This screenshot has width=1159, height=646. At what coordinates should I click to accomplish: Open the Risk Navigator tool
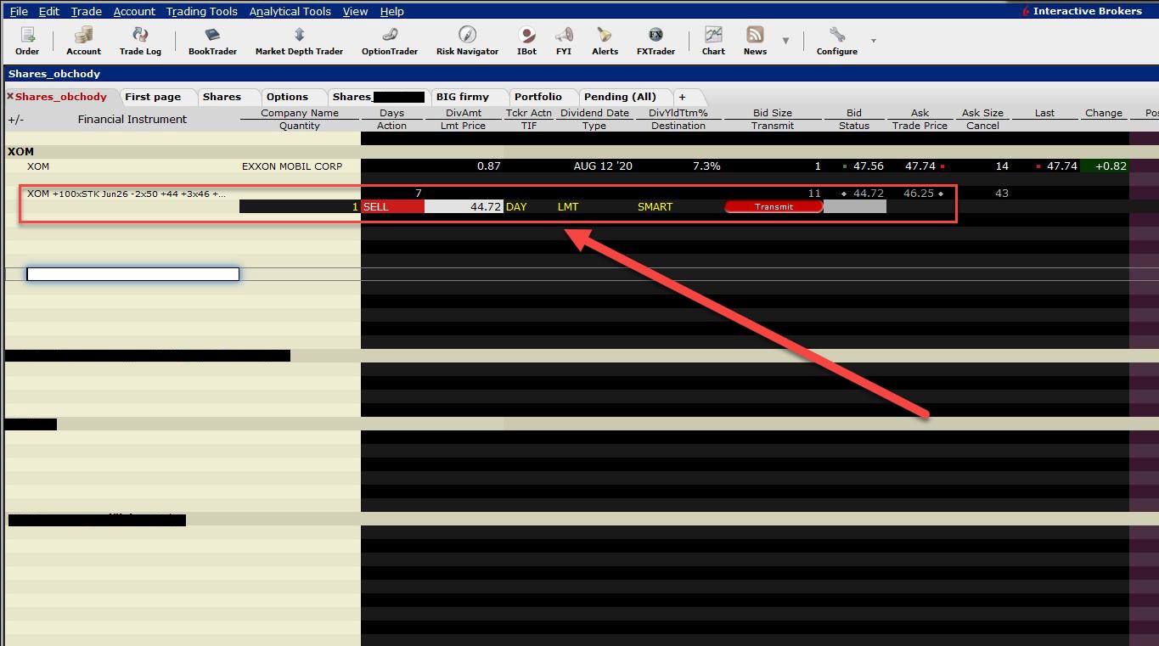tap(467, 36)
